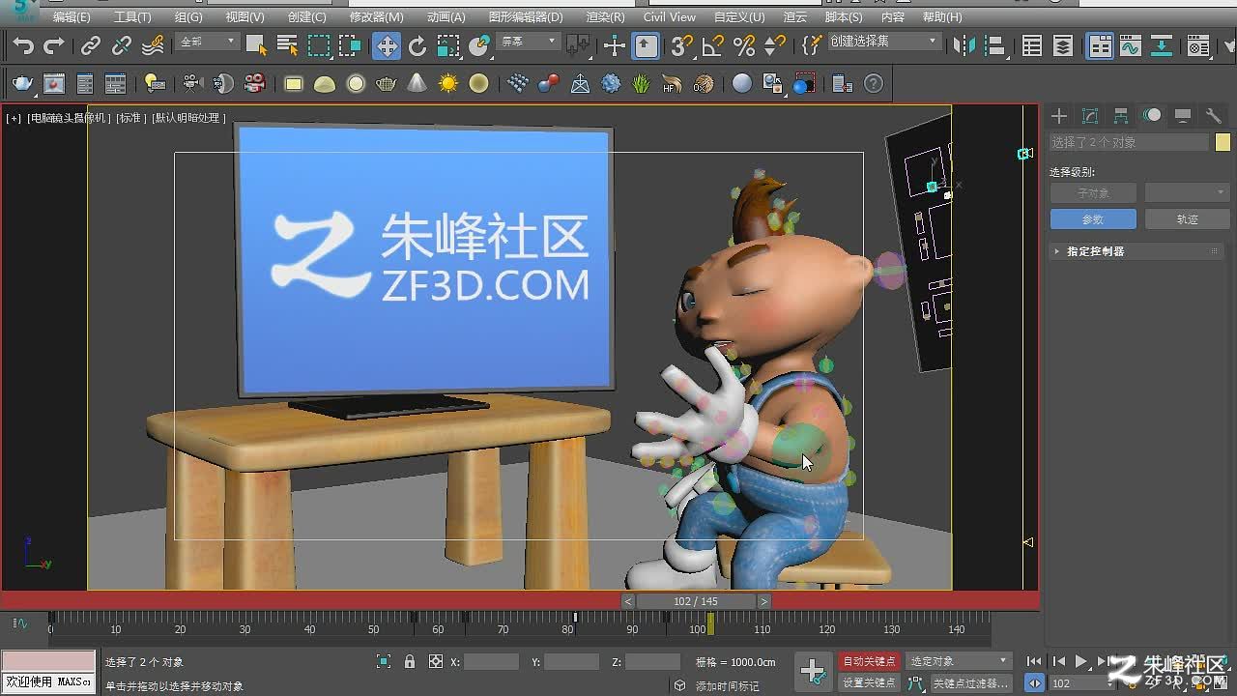Viewport: 1237px width, 696px height.
Task: Open the Select by Name list icon
Action: 287,45
